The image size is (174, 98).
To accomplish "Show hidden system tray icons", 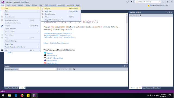I will click(x=148, y=96).
